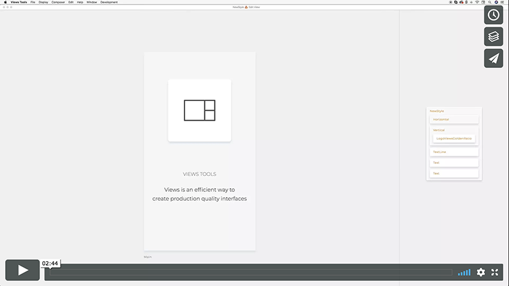Open the Siri icon in menu bar
The width and height of the screenshot is (509, 286).
[x=496, y=3]
